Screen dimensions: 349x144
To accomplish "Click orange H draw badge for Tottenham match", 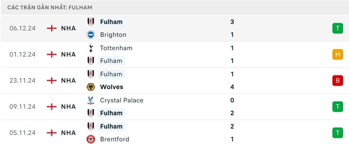I will coord(337,54).
